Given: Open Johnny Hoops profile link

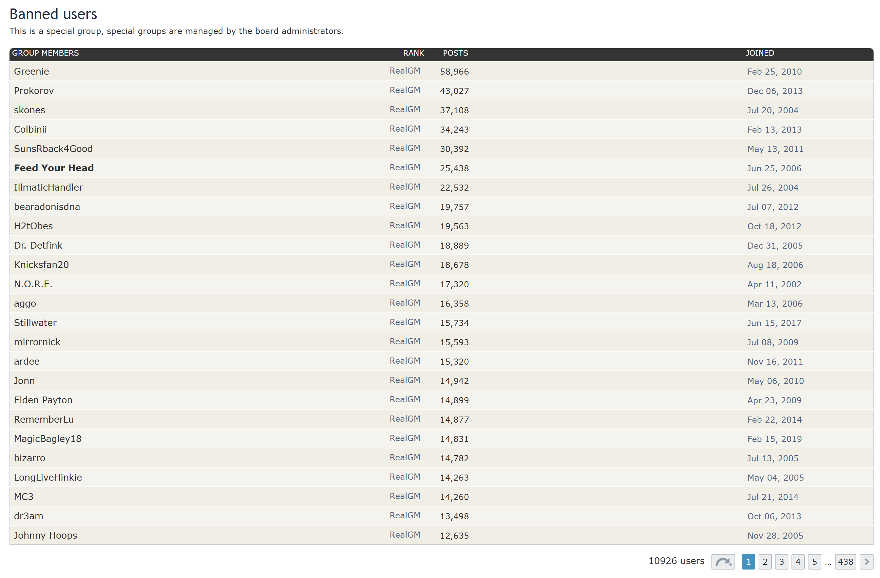Looking at the screenshot, I should [x=45, y=535].
